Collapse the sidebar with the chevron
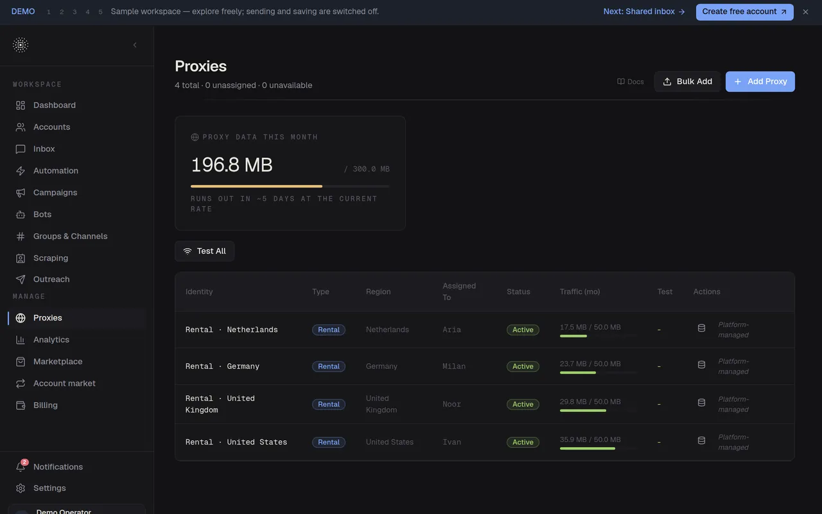The width and height of the screenshot is (822, 514). point(135,45)
